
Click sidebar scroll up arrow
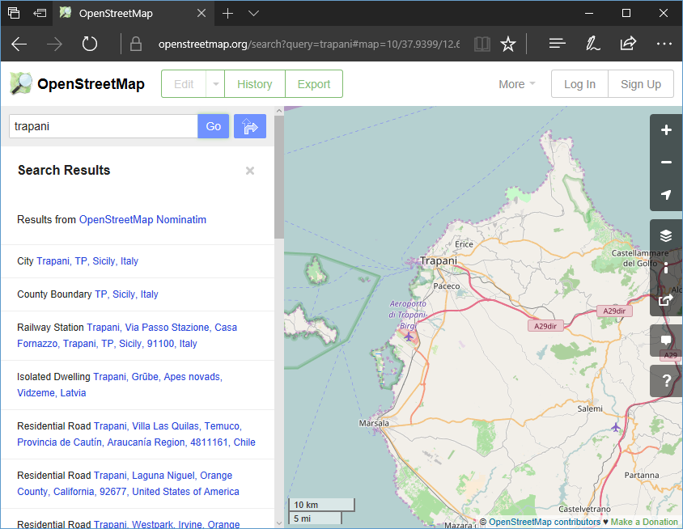[279, 111]
